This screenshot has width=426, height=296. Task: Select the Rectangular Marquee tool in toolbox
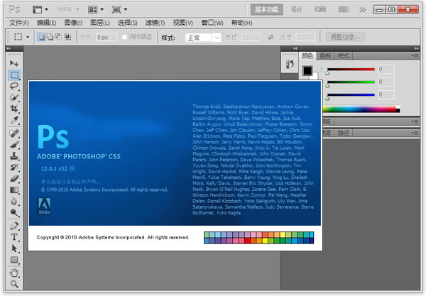pyautogui.click(x=14, y=75)
